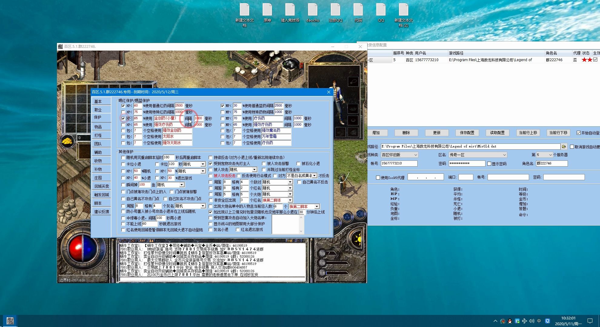The image size is (600, 327).
Task: Open the 建议反馈 tab
Action: coord(102,212)
